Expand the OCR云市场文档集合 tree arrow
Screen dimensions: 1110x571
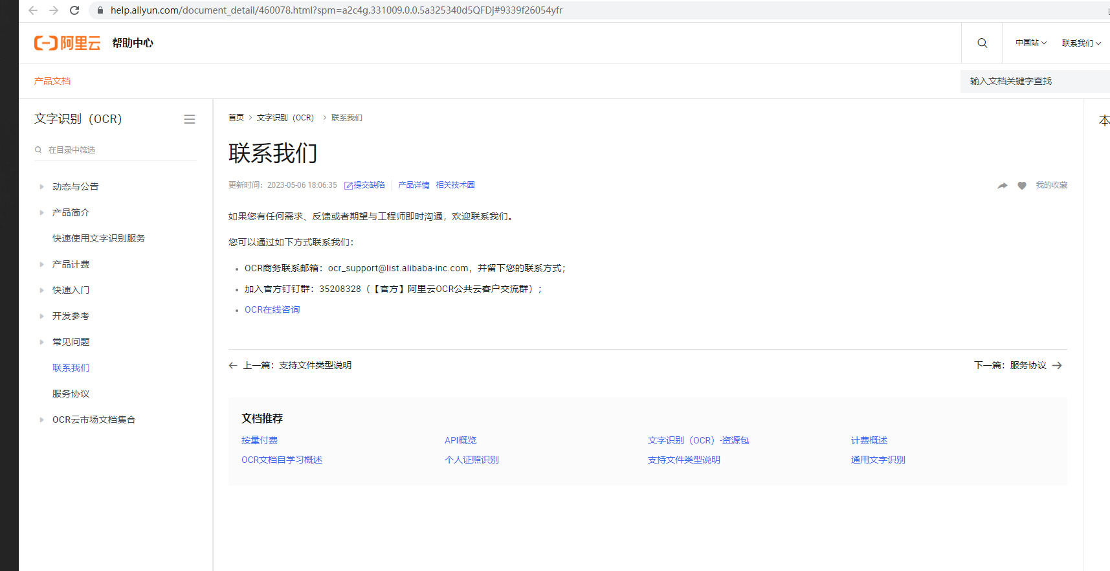tap(41, 420)
